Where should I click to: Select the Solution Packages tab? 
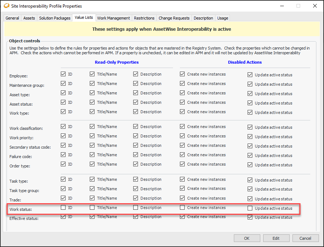pos(55,18)
